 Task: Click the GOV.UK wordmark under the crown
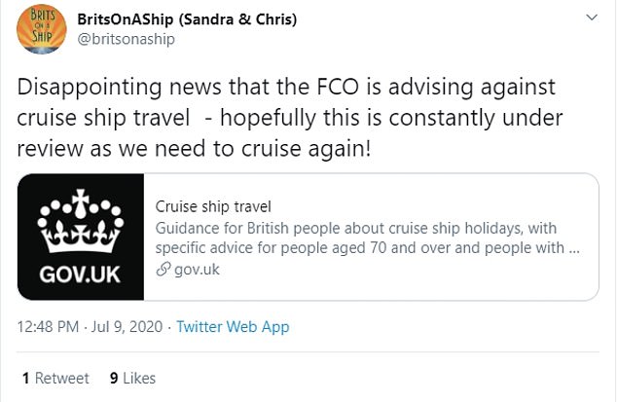(81, 274)
